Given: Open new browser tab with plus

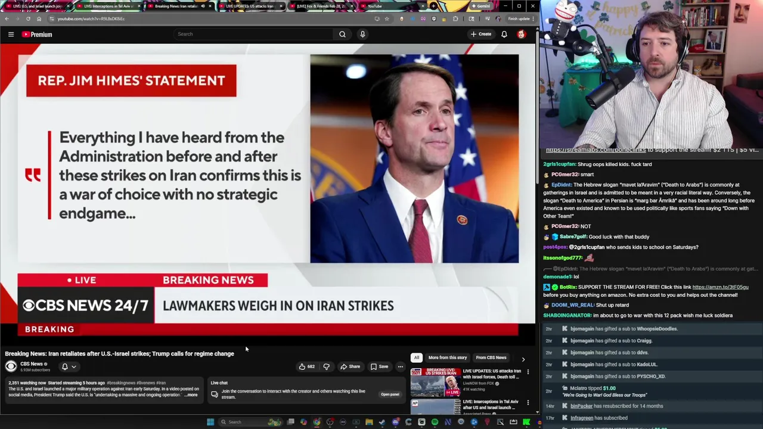Looking at the screenshot, I should click(434, 6).
